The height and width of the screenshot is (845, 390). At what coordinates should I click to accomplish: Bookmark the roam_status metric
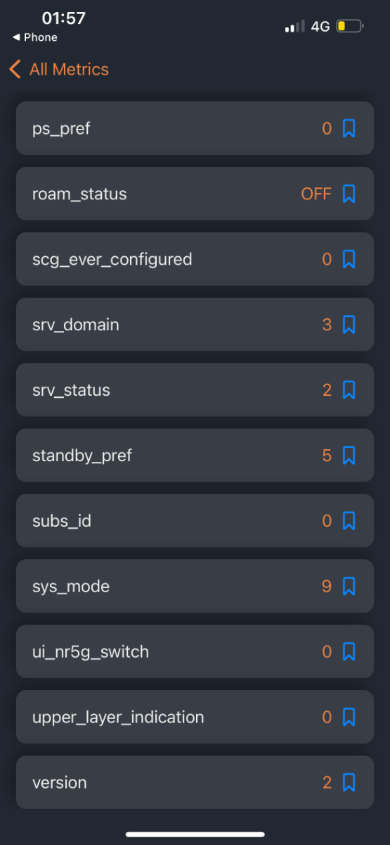coord(349,194)
